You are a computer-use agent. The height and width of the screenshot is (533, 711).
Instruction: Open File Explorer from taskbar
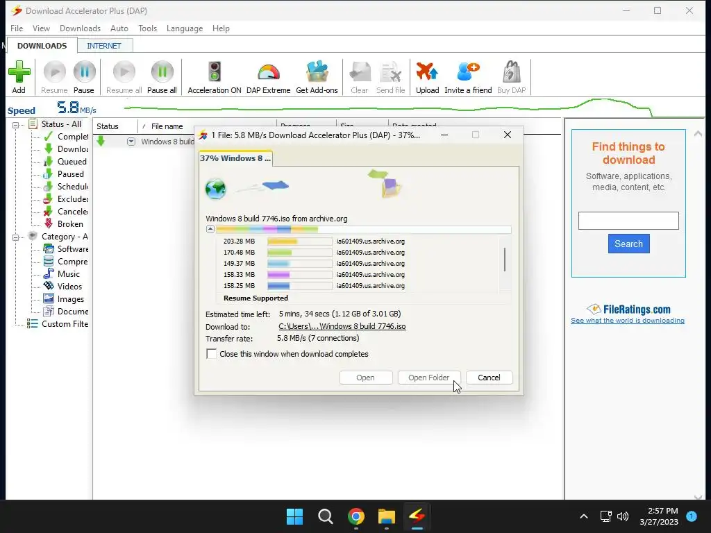coord(387,516)
